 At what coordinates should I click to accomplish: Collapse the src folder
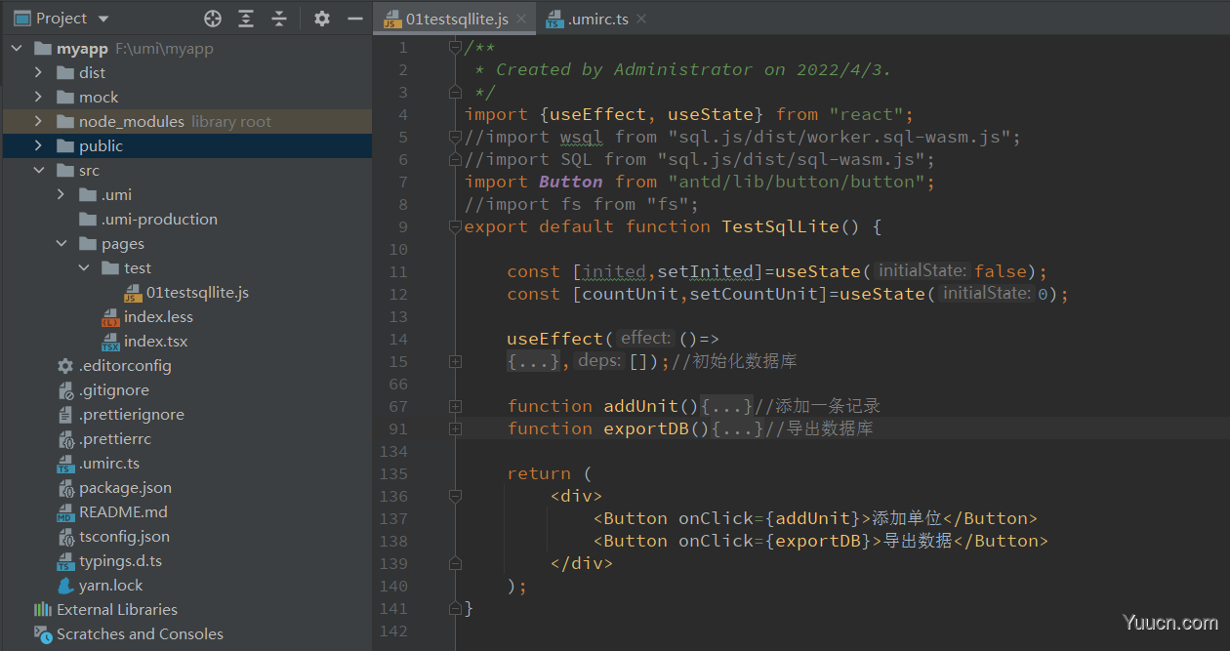tap(38, 171)
